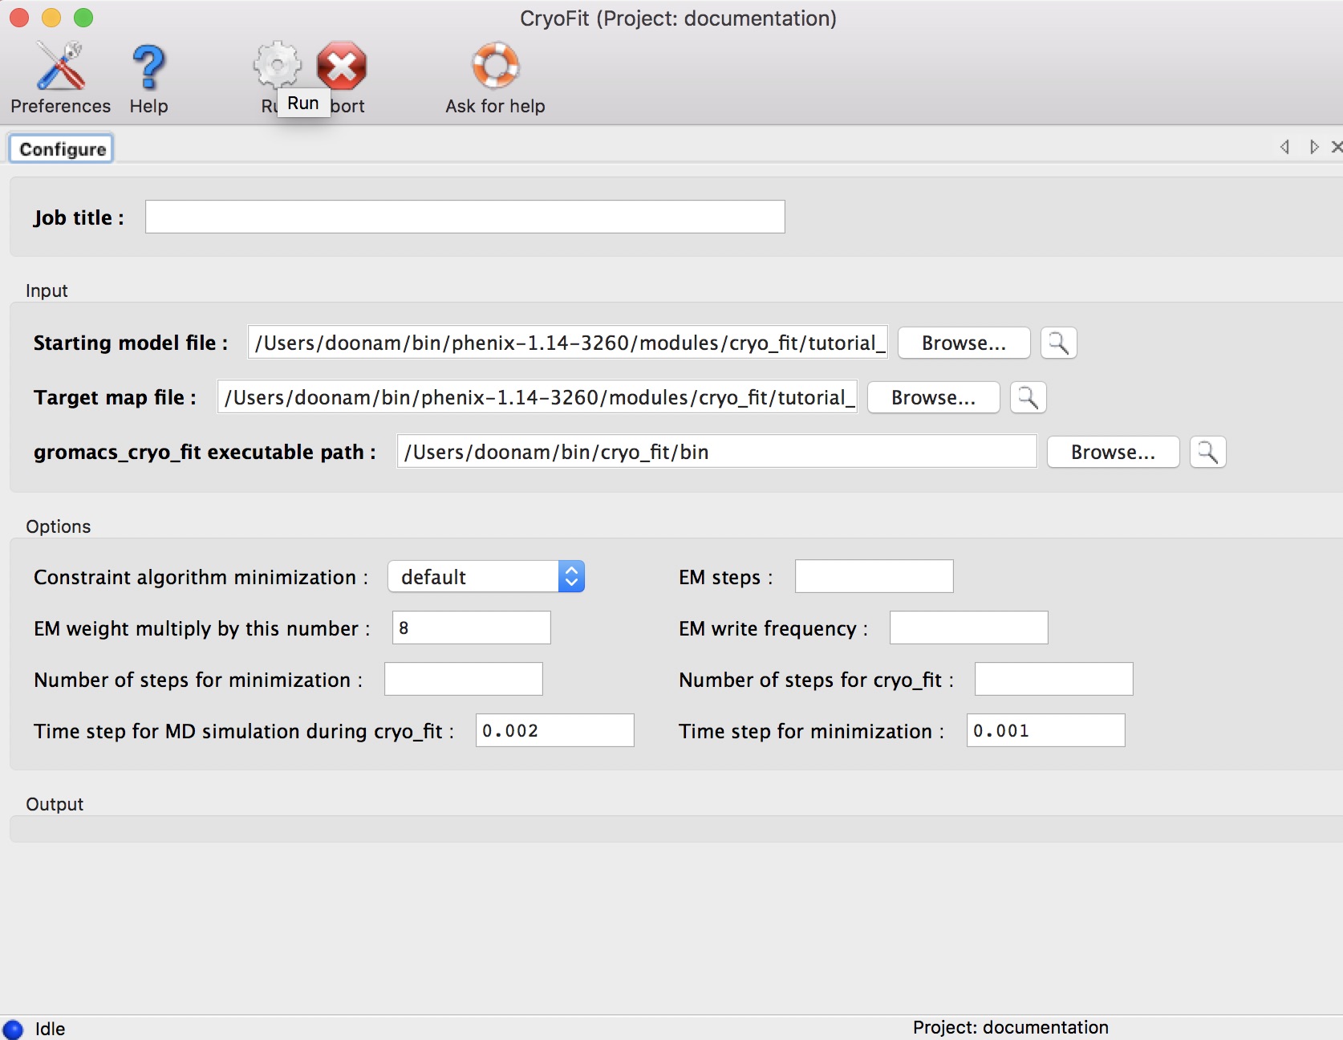Open Constraint algorithm minimization dropdown

coord(570,576)
